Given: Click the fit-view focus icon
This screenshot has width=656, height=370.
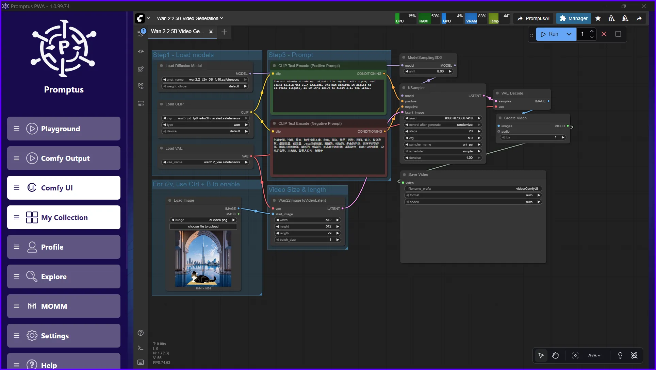Looking at the screenshot, I should 575,355.
